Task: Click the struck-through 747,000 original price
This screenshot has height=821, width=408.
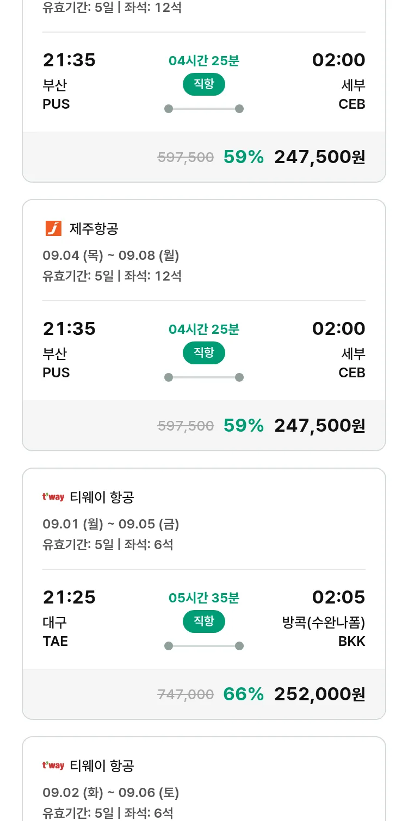Action: coord(186,694)
